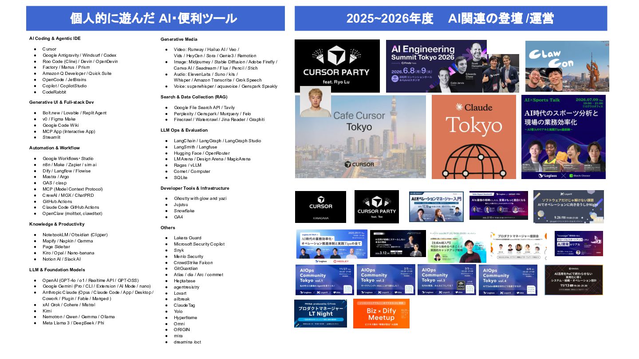The width and height of the screenshot is (639, 359).
Task: Select the AIOps Community Tokyo vol.2 banner
Action: click(386, 280)
